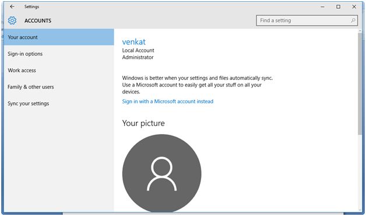Open Sign-in options section
Image resolution: width=366 pixels, height=216 pixels.
click(59, 54)
